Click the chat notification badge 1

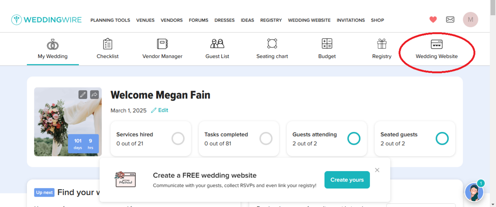481,183
